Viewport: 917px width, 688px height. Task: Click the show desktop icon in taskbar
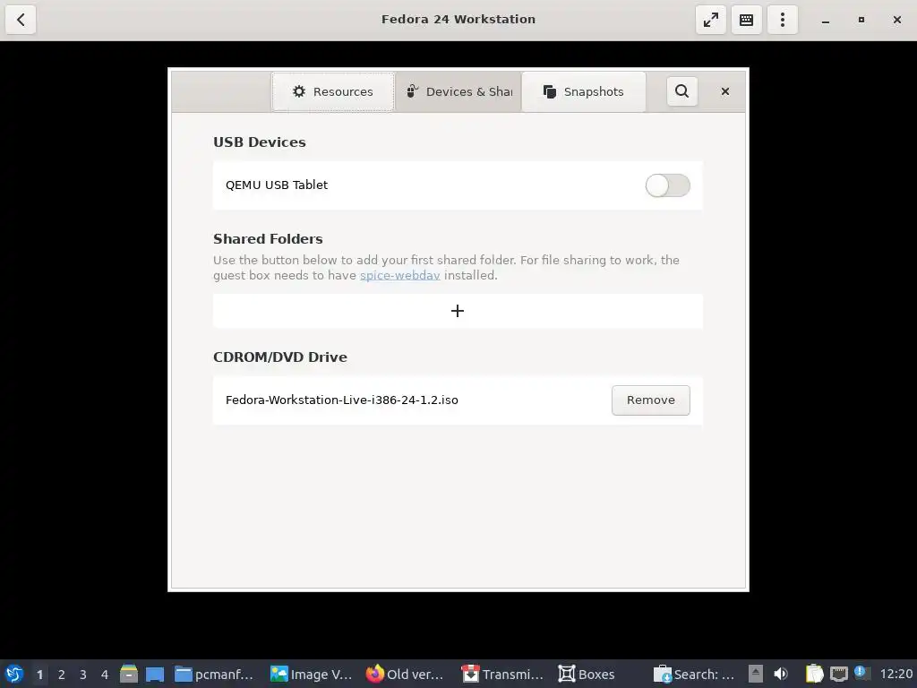pos(155,674)
